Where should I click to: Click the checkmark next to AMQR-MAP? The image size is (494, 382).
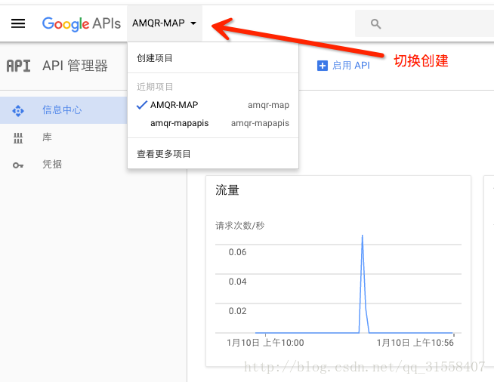pyautogui.click(x=142, y=105)
